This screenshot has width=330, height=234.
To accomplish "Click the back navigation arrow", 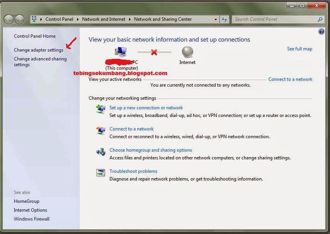I will point(8,19).
